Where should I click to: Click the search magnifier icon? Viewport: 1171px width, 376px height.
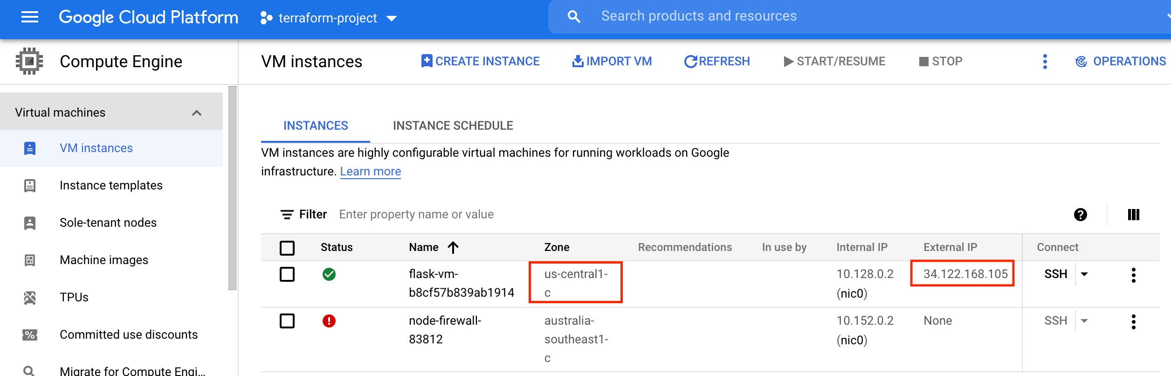click(x=574, y=17)
